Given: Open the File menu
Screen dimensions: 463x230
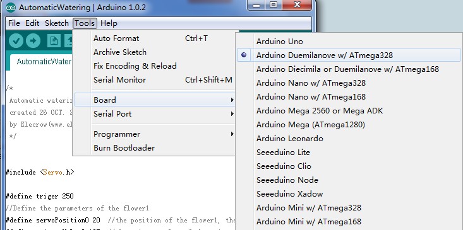Looking at the screenshot, I should pyautogui.click(x=14, y=23).
